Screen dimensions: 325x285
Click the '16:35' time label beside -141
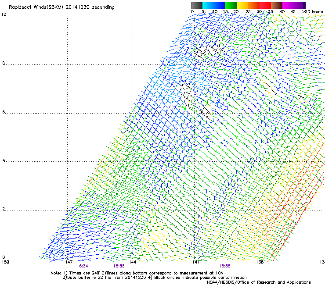click(x=224, y=266)
